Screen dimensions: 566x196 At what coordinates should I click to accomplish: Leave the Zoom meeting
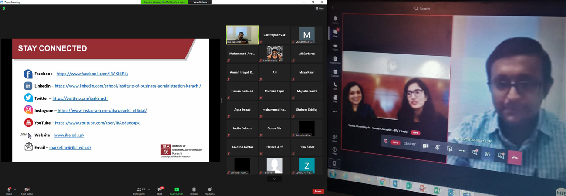click(318, 191)
